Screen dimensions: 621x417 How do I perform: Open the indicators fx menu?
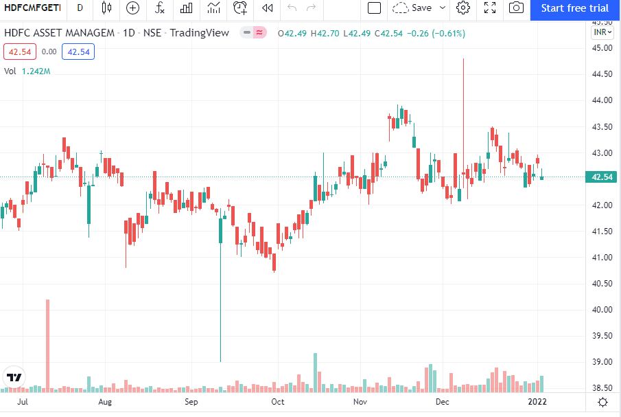pyautogui.click(x=160, y=8)
